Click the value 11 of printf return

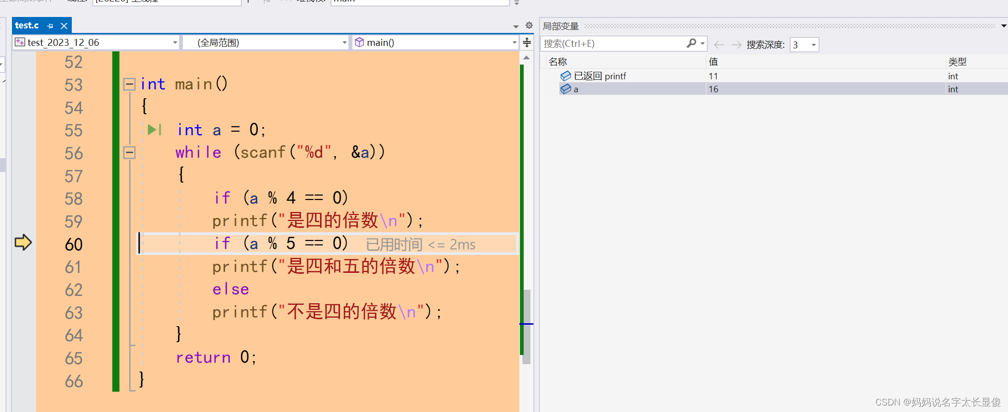point(713,76)
